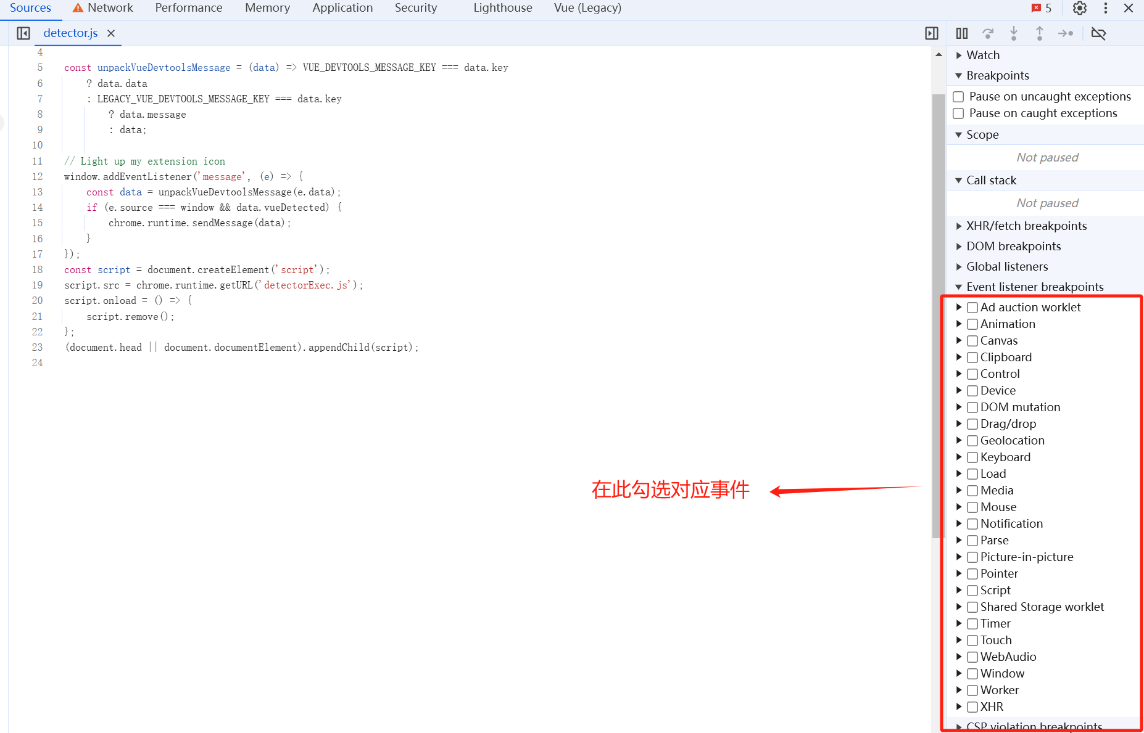The image size is (1144, 733).
Task: Toggle the file navigator sidebar icon
Action: point(23,33)
